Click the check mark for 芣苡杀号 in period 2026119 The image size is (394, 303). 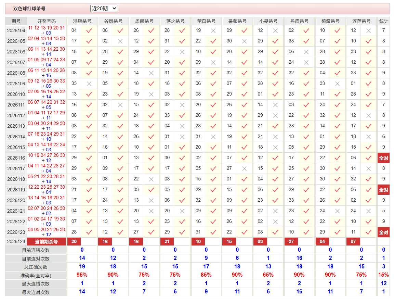(x=213, y=190)
